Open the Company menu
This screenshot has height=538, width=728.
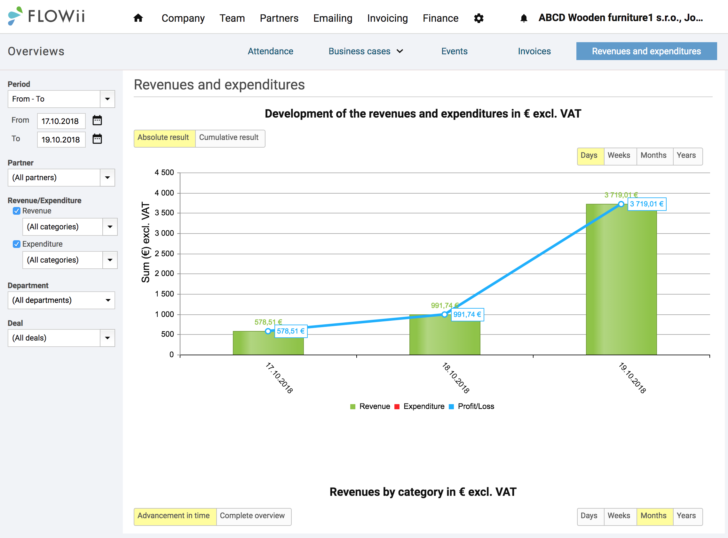(183, 18)
